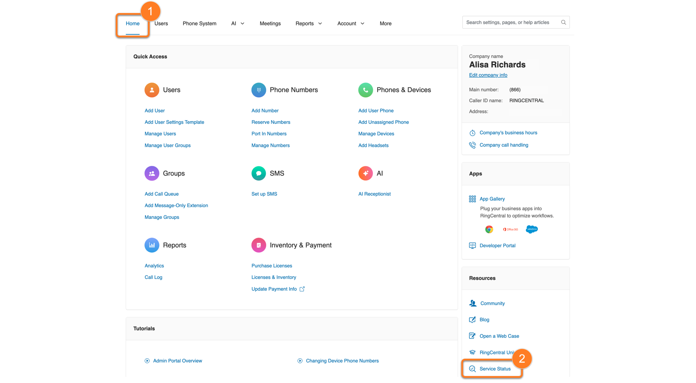
Task: Click the AI sparkle icon
Action: (365, 173)
